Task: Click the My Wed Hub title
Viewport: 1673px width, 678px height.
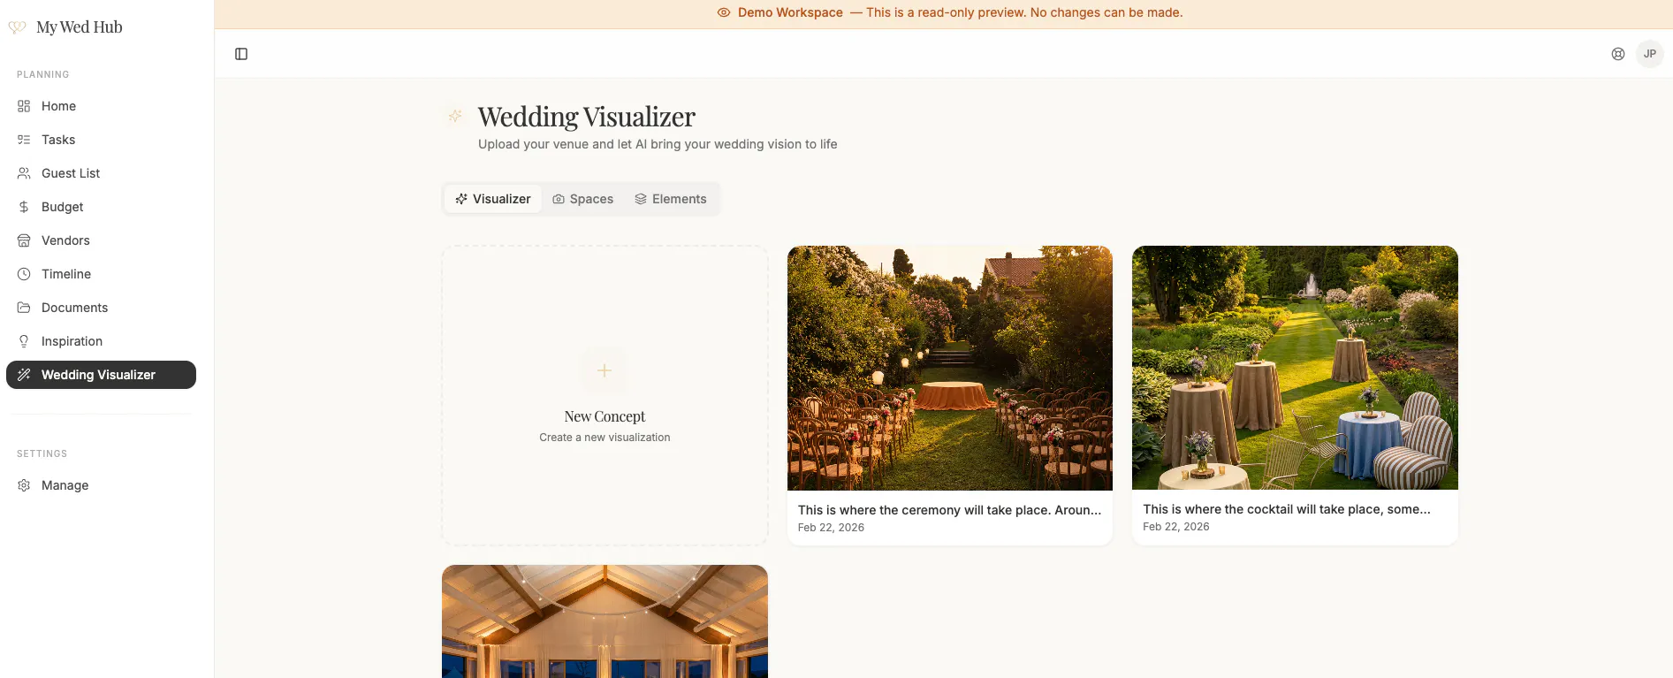Action: click(x=80, y=27)
